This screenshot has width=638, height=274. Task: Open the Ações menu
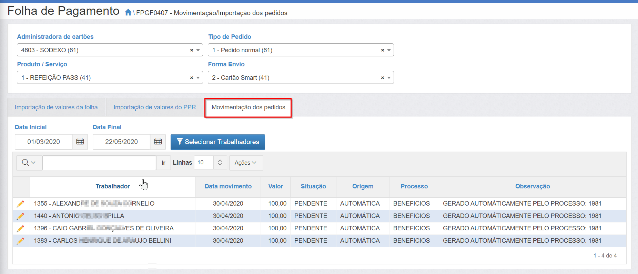pos(246,163)
